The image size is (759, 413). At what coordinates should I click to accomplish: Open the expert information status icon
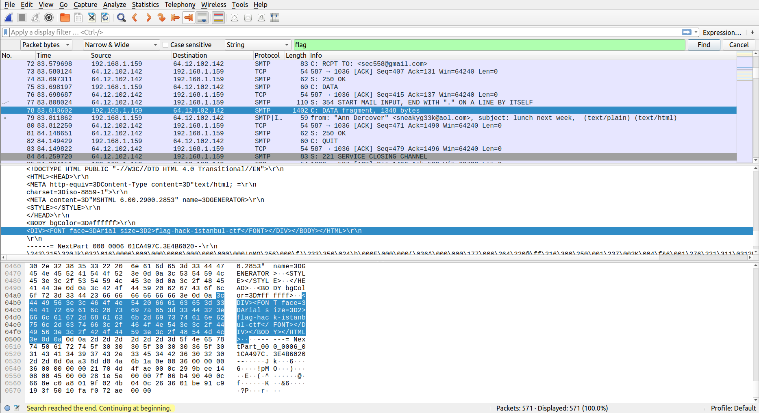[x=7, y=408]
